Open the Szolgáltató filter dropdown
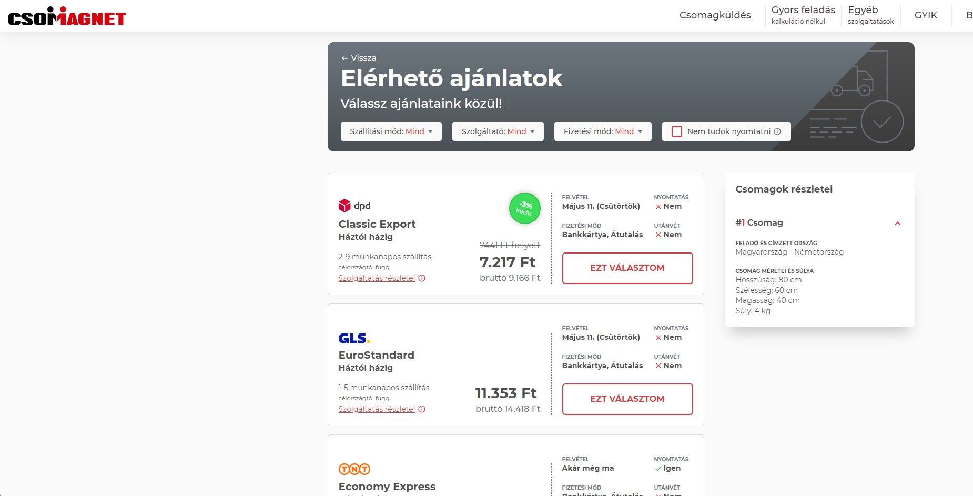Image resolution: width=973 pixels, height=496 pixels. (x=498, y=131)
